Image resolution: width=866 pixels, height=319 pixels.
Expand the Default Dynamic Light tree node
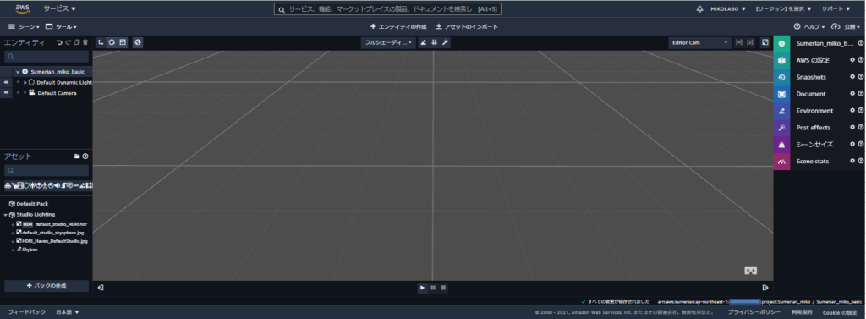click(x=25, y=82)
